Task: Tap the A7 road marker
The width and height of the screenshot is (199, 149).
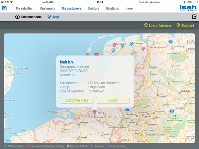Action: 97,54
